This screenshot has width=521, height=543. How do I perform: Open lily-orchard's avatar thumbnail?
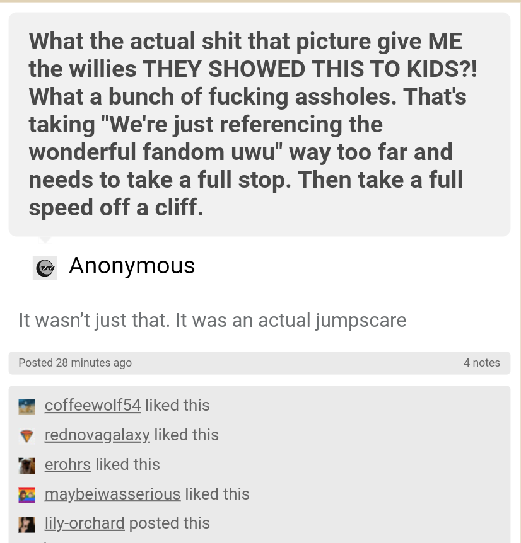click(x=26, y=525)
